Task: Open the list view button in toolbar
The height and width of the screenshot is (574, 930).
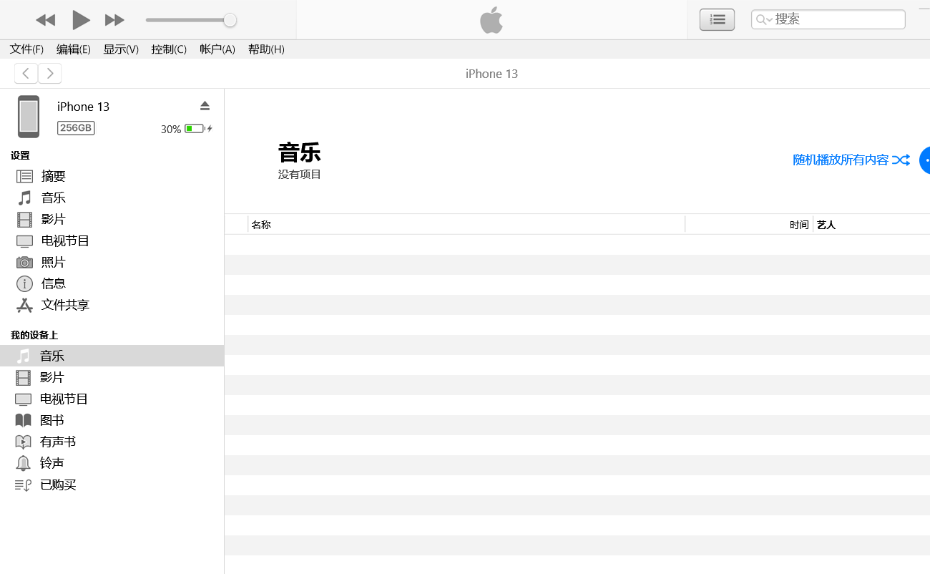Action: (717, 20)
